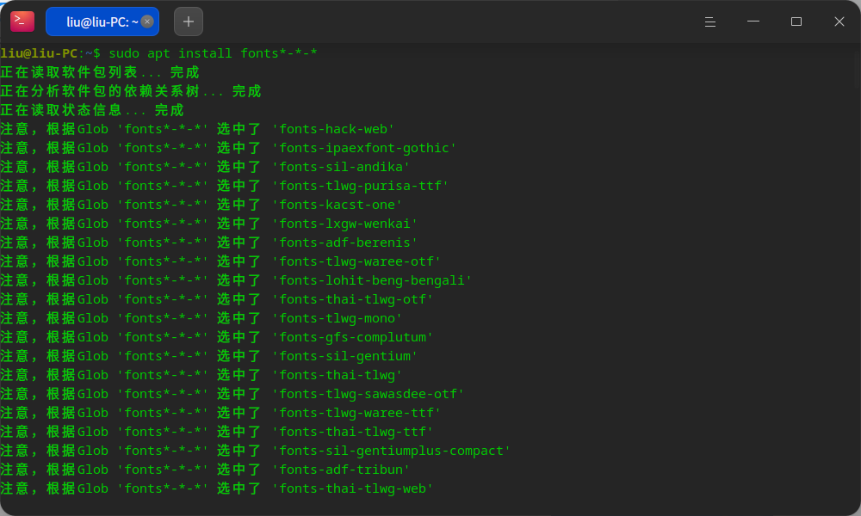Click the line mentioning 'fonts-adf-berenis'
Image resolution: width=861 pixels, height=516 pixels.
[208, 243]
